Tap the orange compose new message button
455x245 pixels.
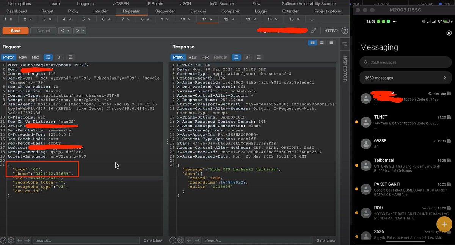coord(444,224)
